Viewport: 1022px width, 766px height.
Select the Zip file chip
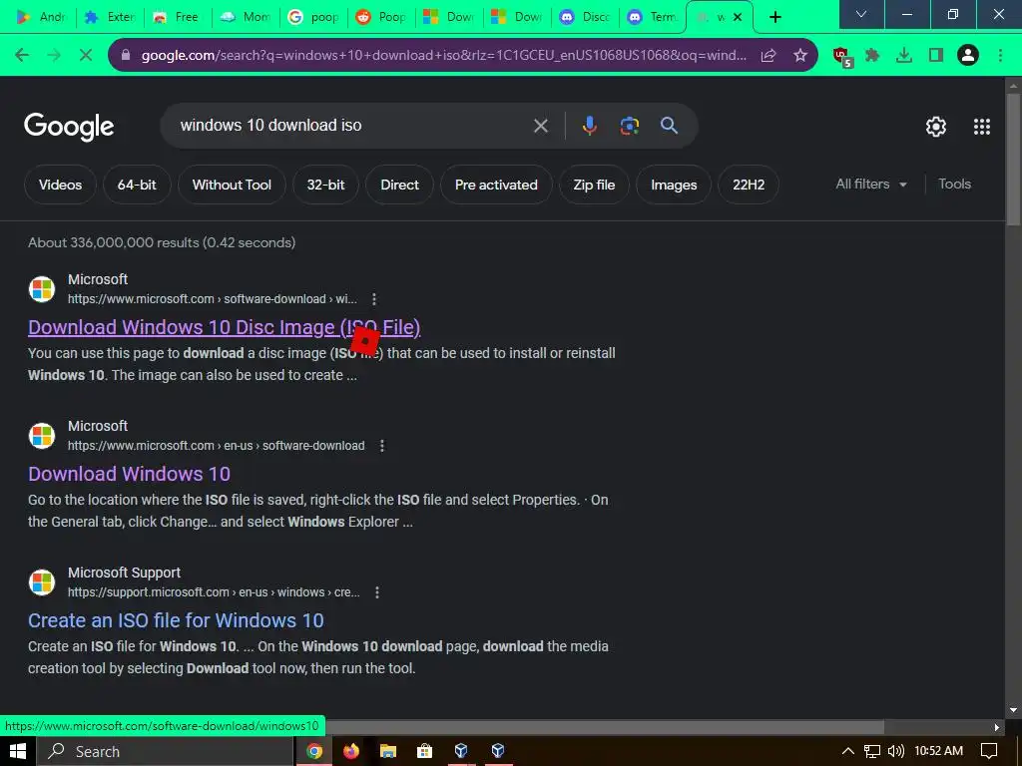[x=594, y=185]
